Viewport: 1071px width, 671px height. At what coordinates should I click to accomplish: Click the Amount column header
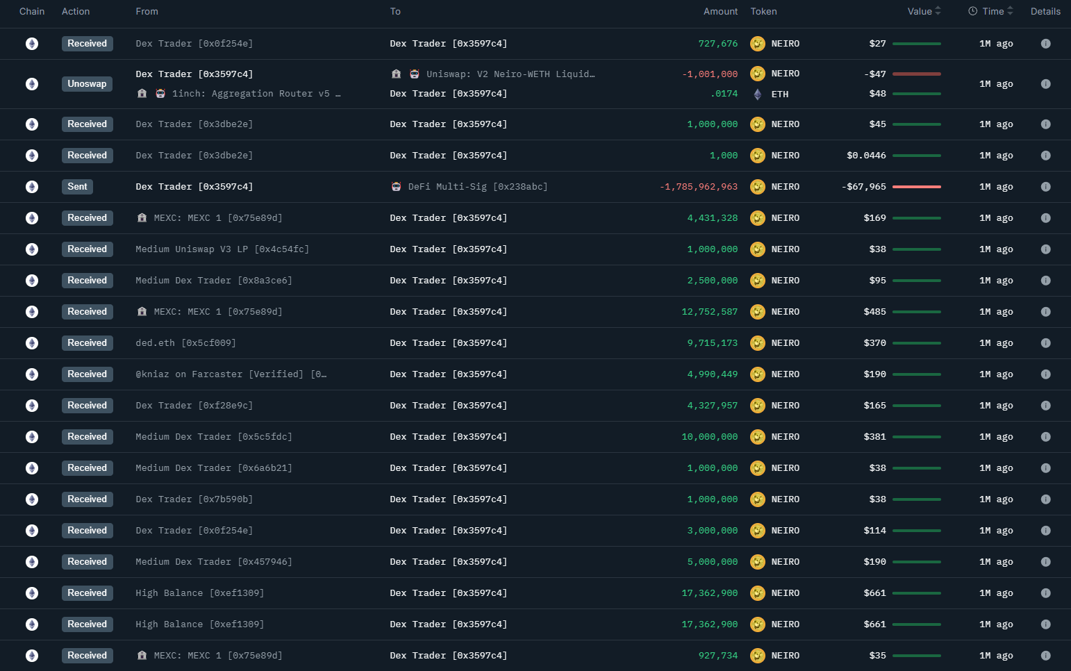(720, 11)
